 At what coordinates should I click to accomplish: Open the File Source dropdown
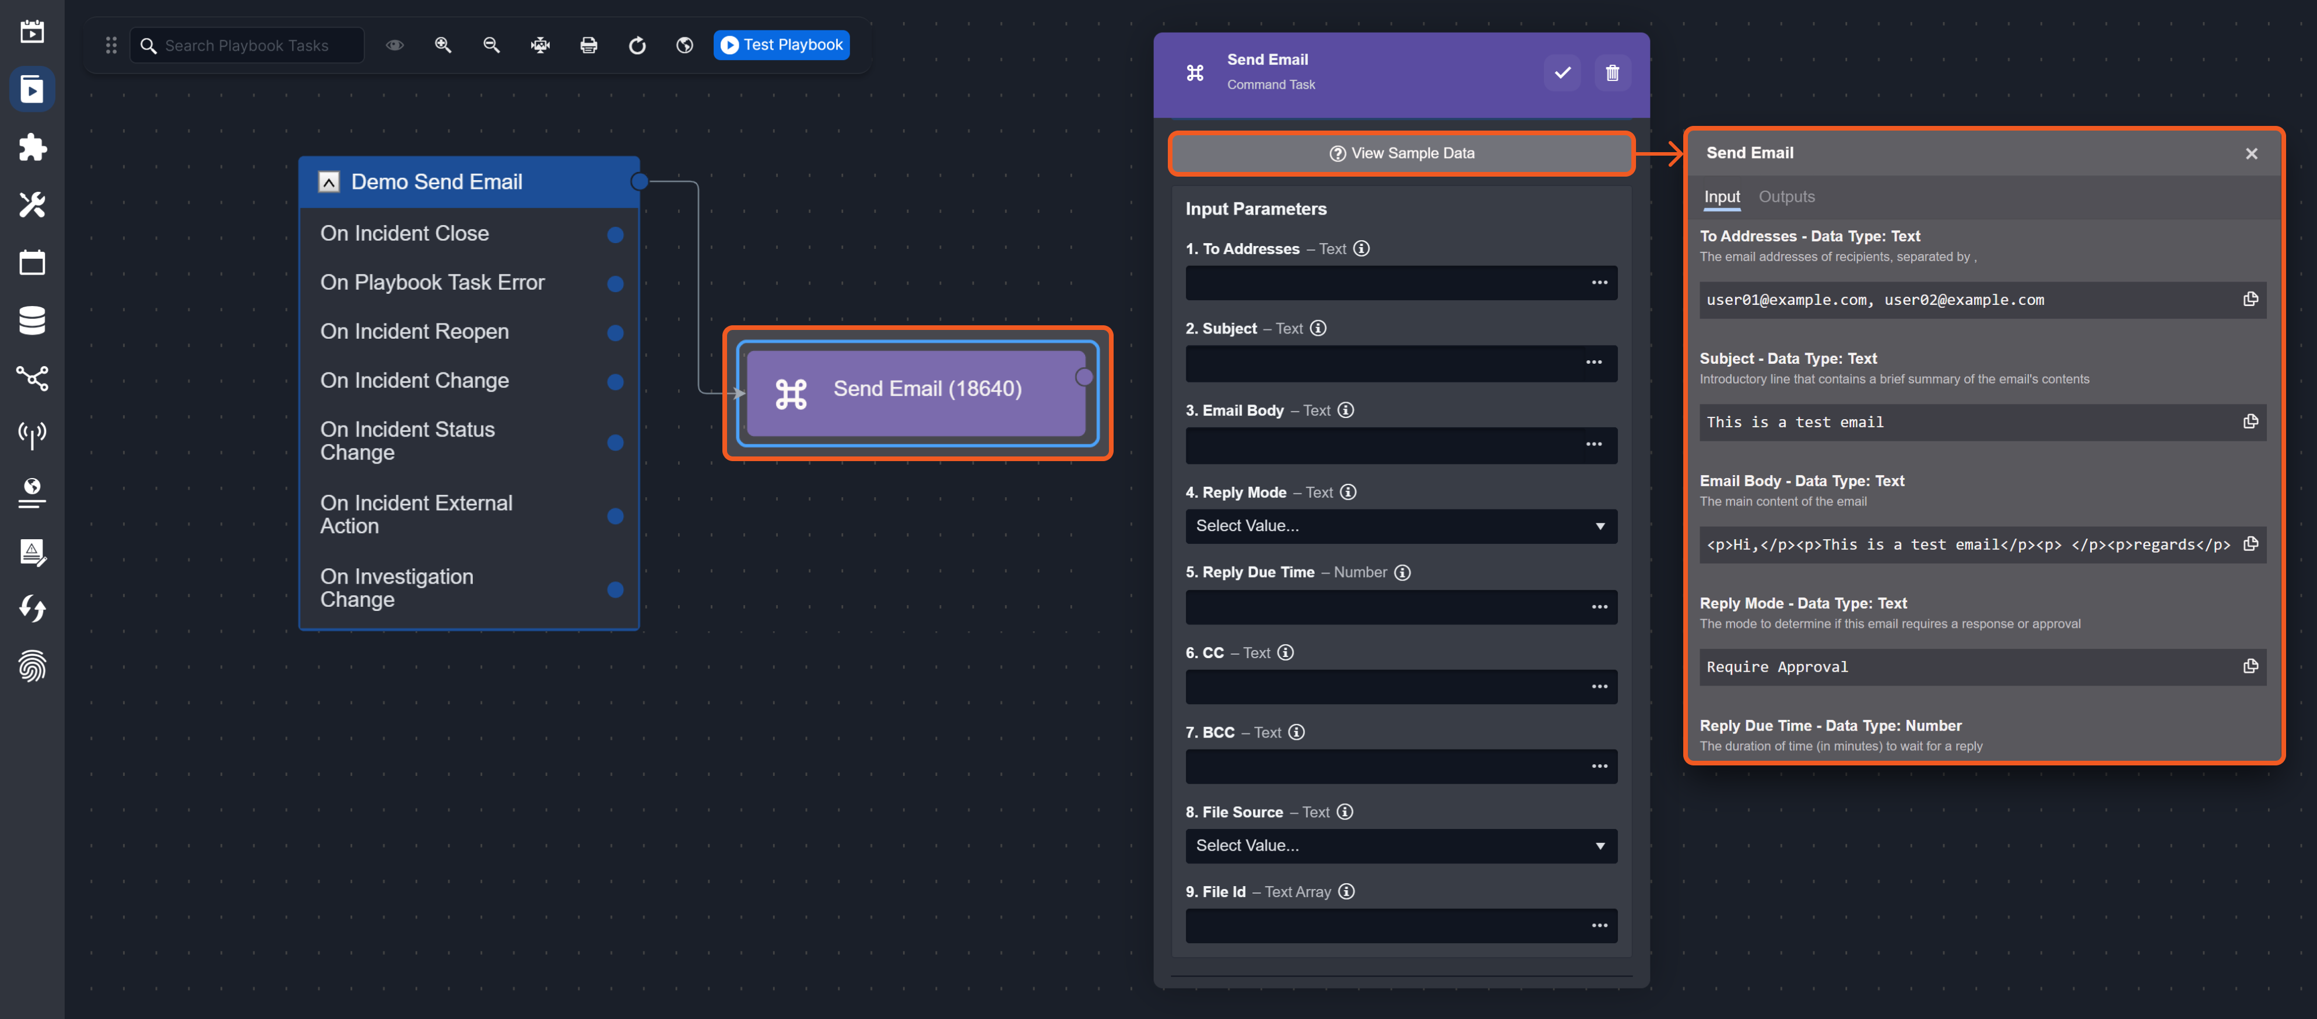point(1400,845)
